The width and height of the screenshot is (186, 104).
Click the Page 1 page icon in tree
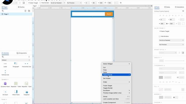click(x=2, y=14)
